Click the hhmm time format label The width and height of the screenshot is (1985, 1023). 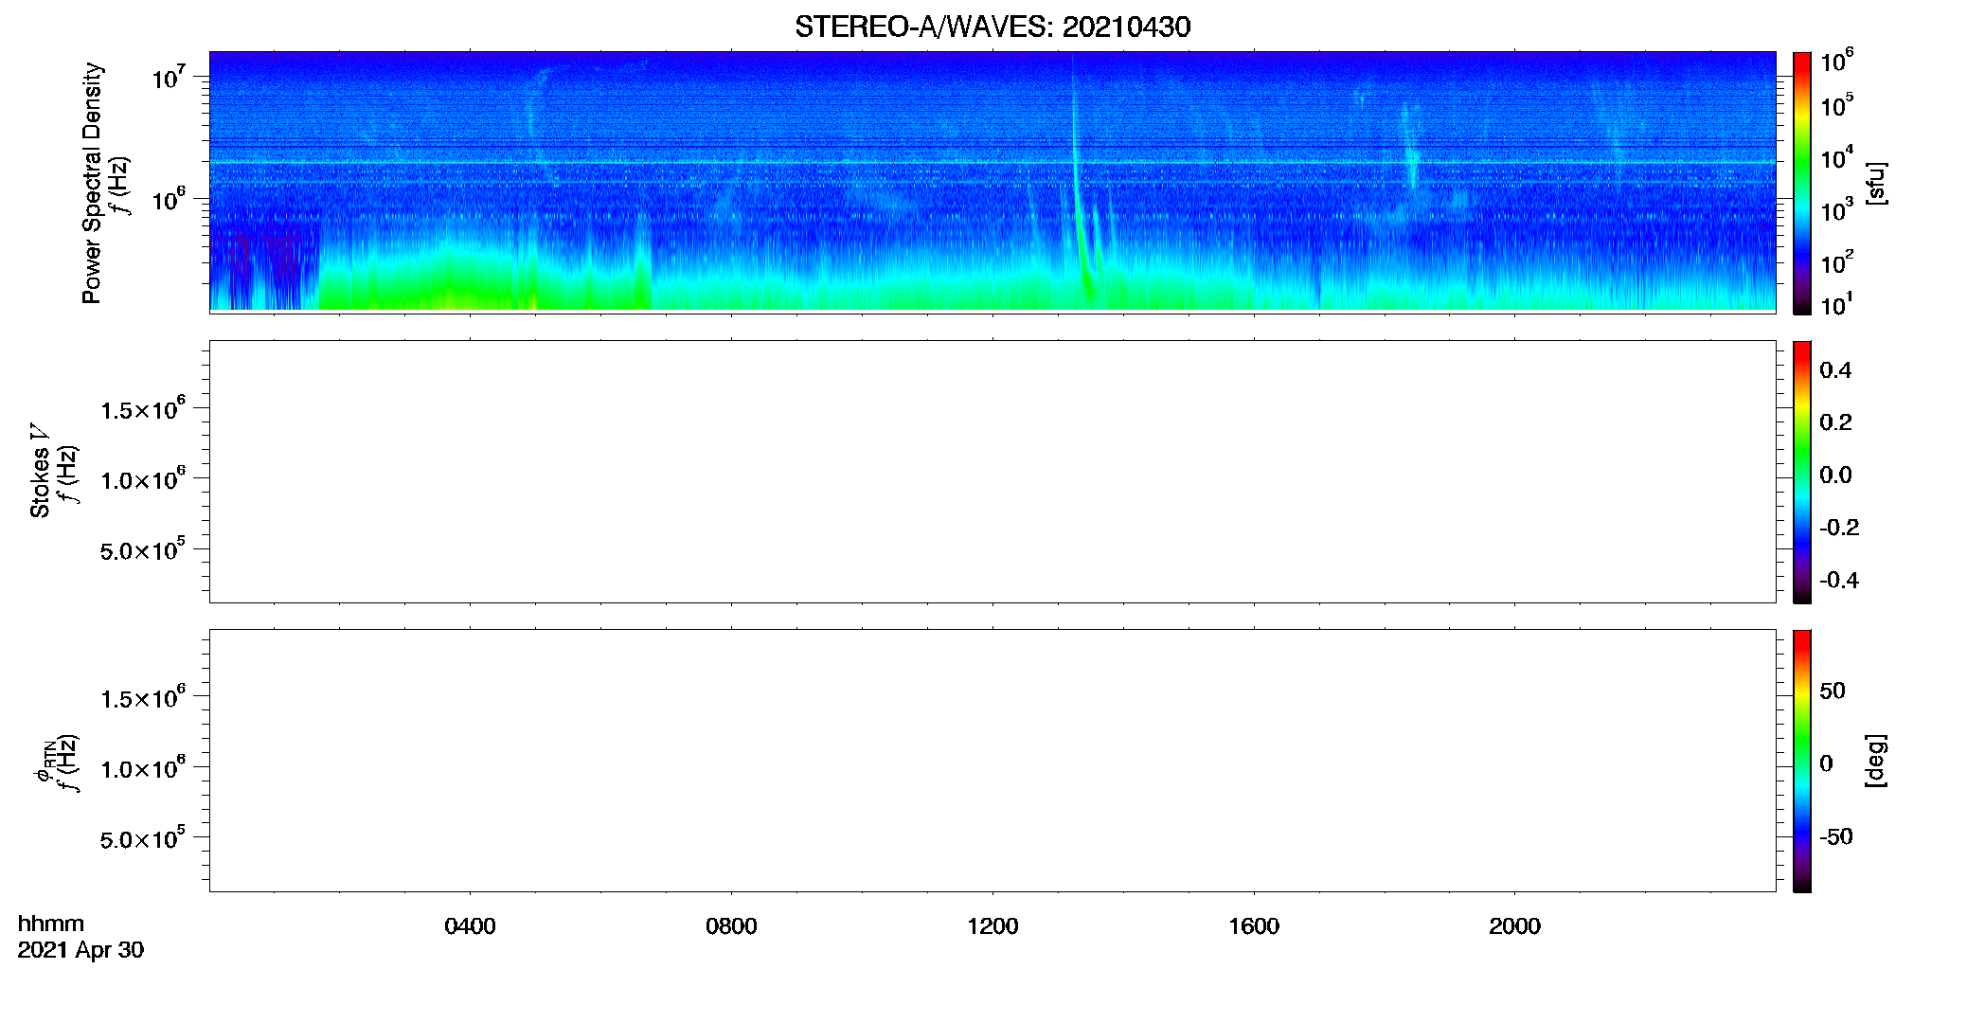tap(51, 924)
